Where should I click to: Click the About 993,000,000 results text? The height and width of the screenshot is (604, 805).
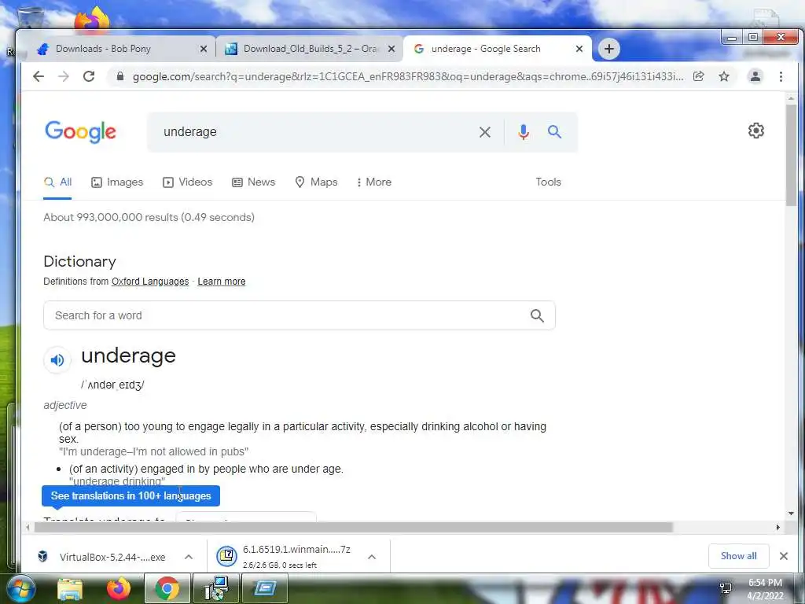point(149,217)
